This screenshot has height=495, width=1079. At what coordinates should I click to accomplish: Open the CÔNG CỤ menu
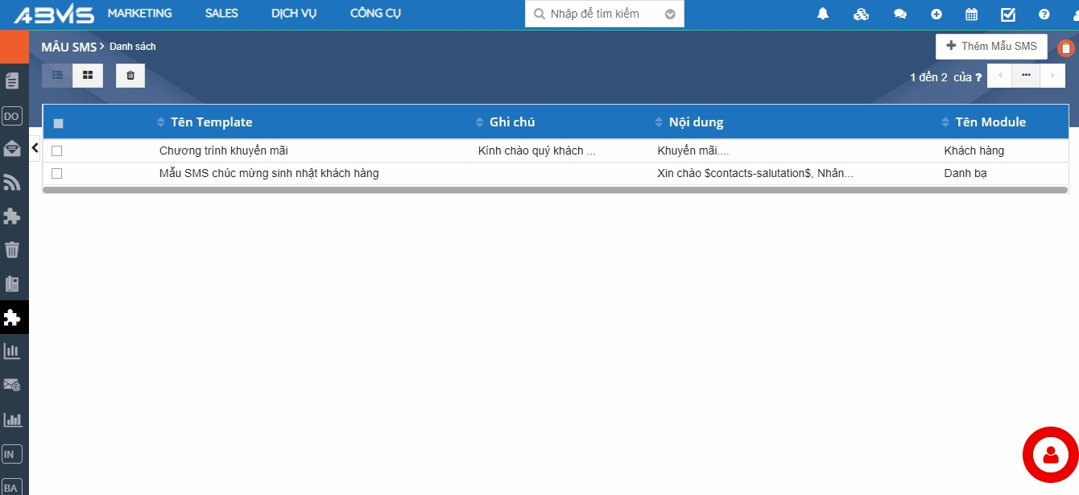click(375, 13)
